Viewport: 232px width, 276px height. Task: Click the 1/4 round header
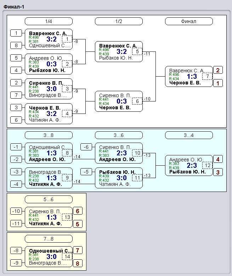tap(49, 21)
